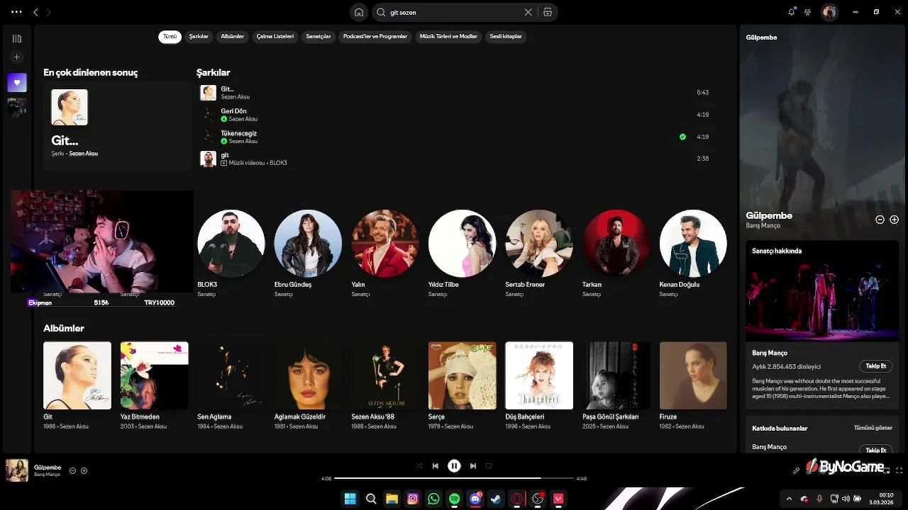The height and width of the screenshot is (510, 908).
Task: Open Düş Bahçeleri album cover
Action: click(539, 375)
